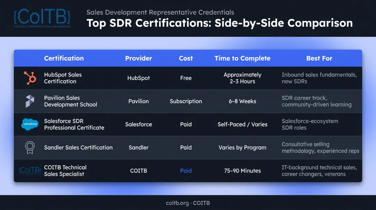Click the Sales Development Representative Credentials subtitle

tap(160, 12)
